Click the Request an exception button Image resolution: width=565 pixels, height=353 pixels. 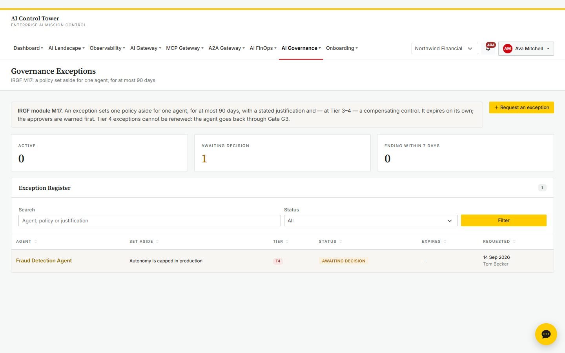point(521,107)
